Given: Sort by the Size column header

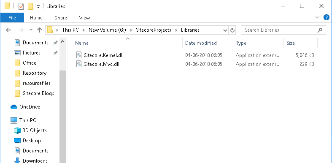Looking at the screenshot, I should click(291, 43).
